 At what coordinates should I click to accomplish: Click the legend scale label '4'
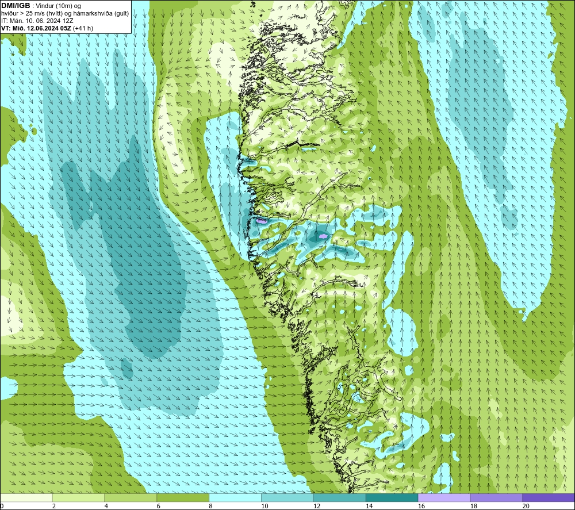[x=106, y=506]
